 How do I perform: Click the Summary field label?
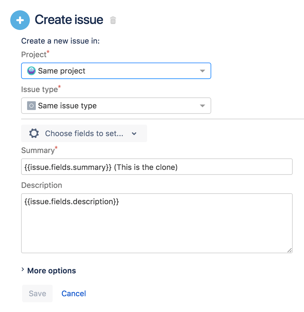coord(38,151)
